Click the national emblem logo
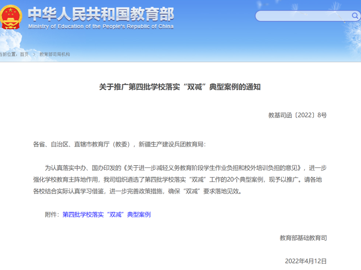Screen dimensions: 361x270 (x=11, y=17)
